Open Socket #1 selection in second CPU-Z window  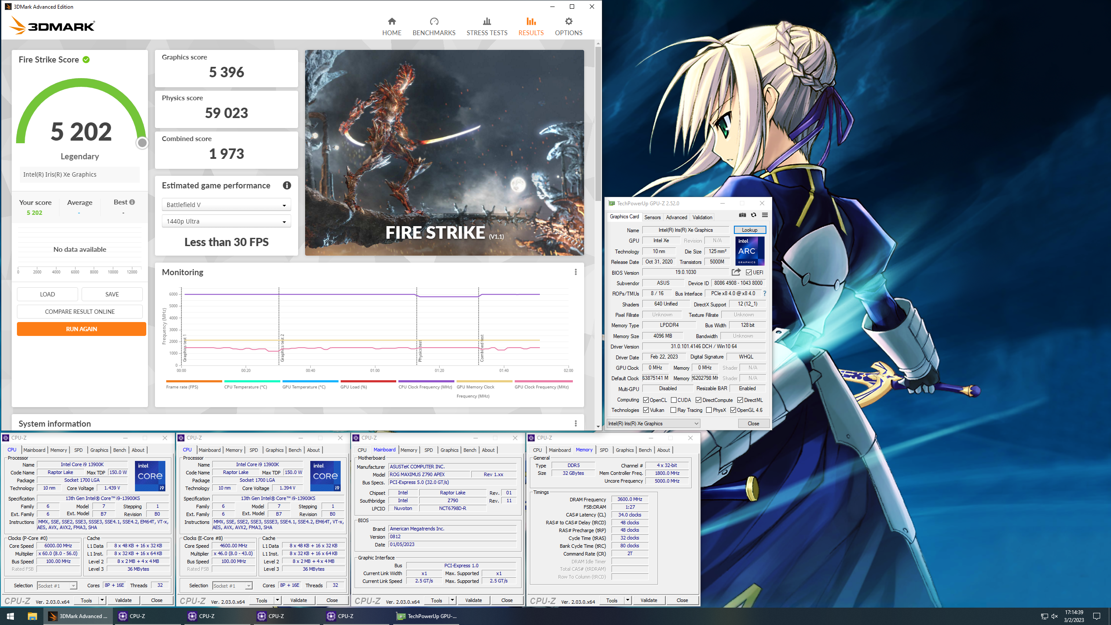tap(232, 586)
